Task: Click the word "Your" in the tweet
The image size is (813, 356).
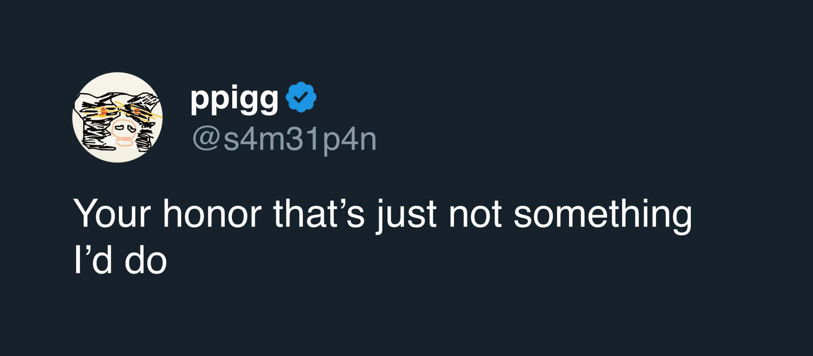Action: [x=112, y=214]
